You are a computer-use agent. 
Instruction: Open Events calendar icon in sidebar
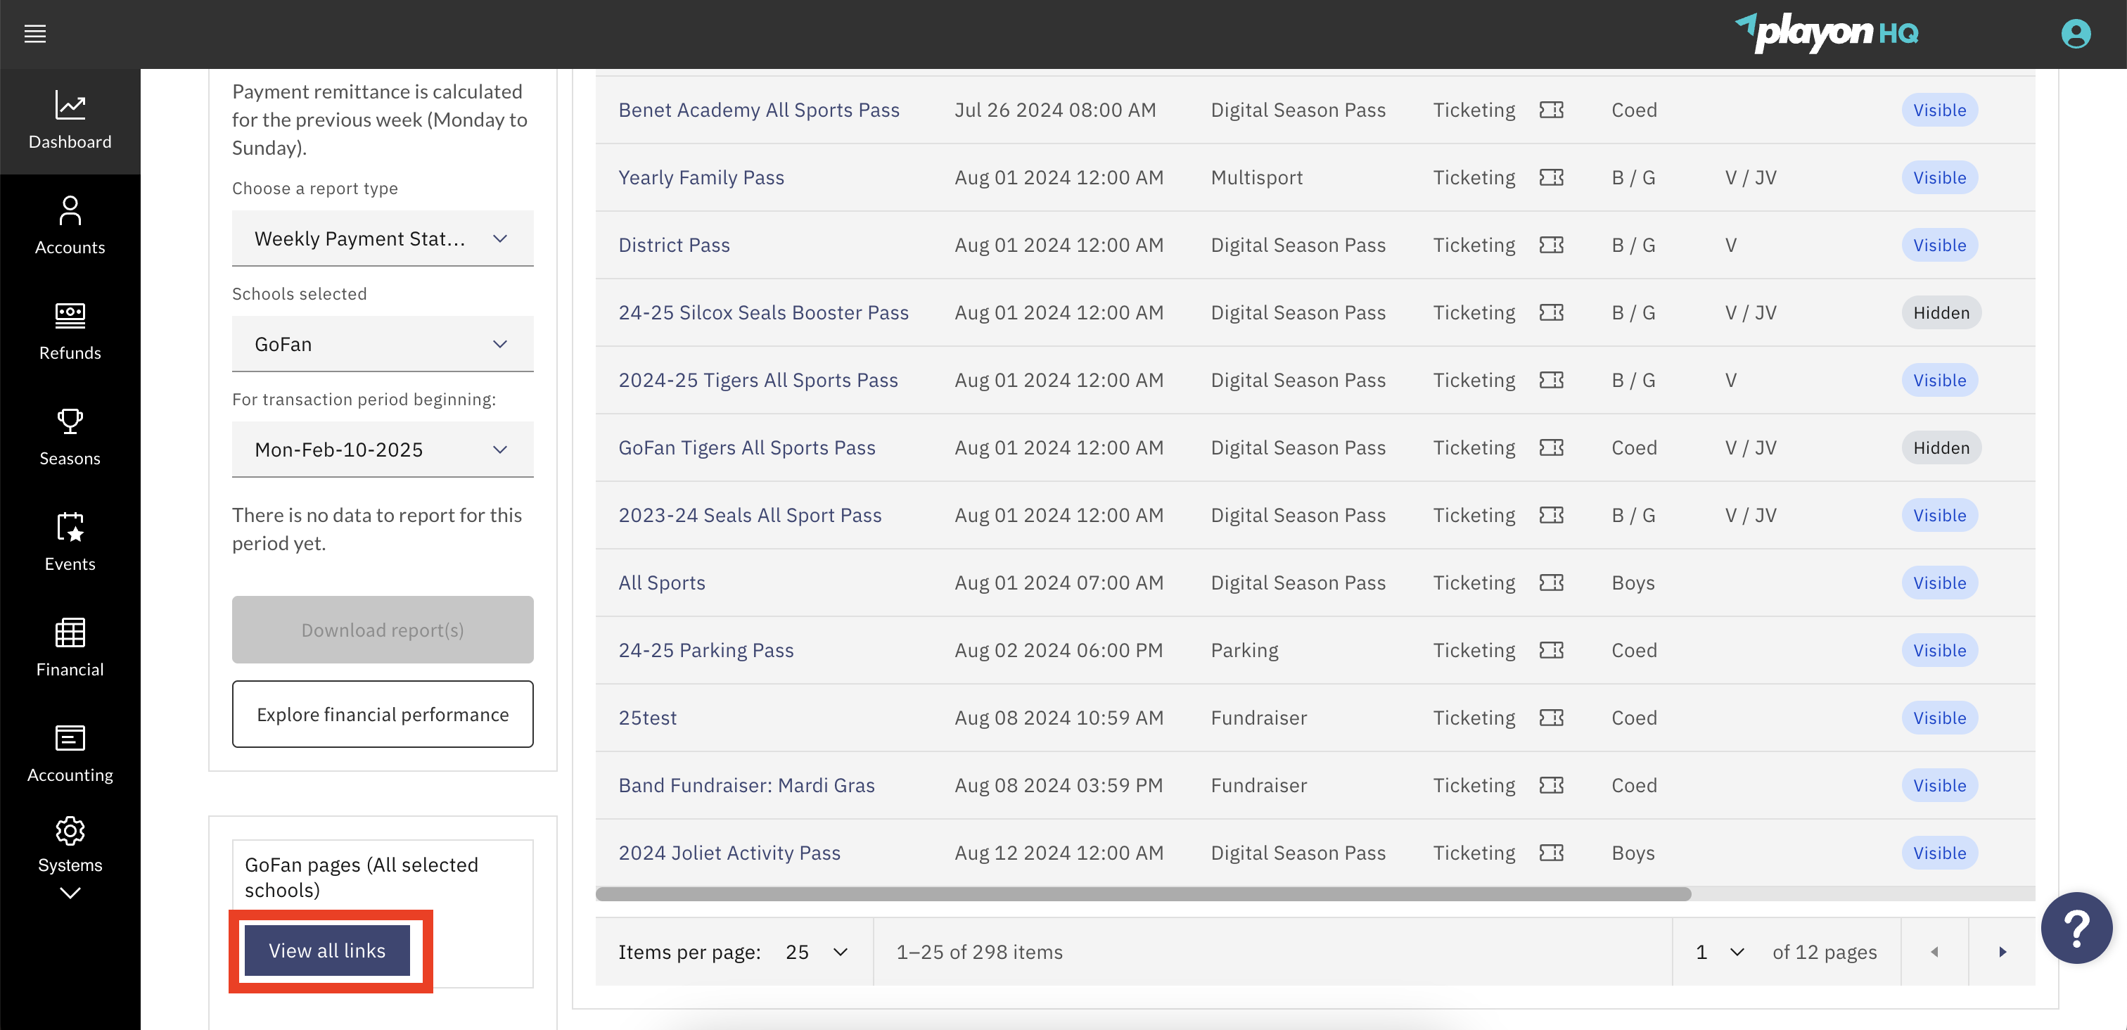pos(70,527)
